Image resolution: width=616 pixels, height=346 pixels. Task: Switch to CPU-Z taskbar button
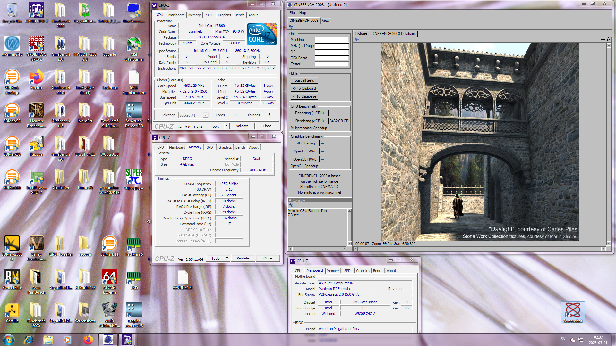pyautogui.click(x=127, y=340)
